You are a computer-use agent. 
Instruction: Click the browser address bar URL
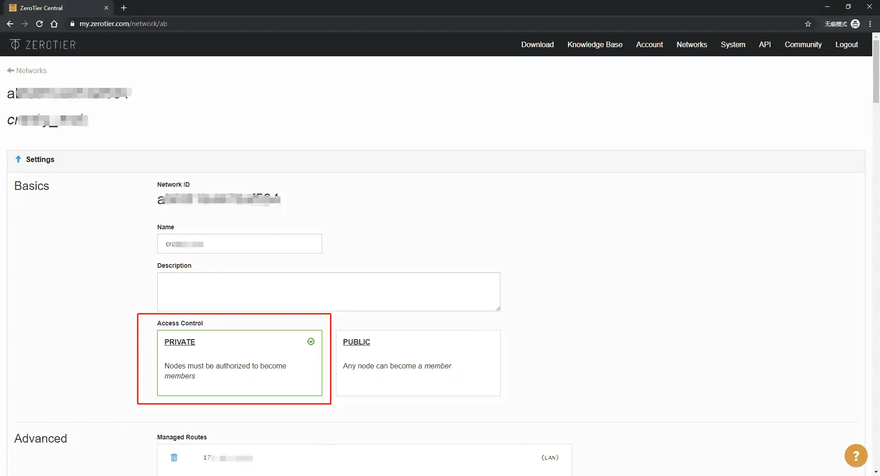(123, 24)
